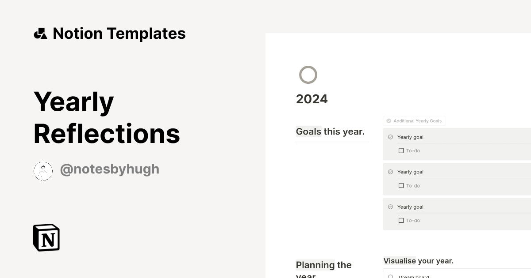The height and width of the screenshot is (278, 531).
Task: Check the To-do box under the first Yearly goal
Action: [x=401, y=150]
